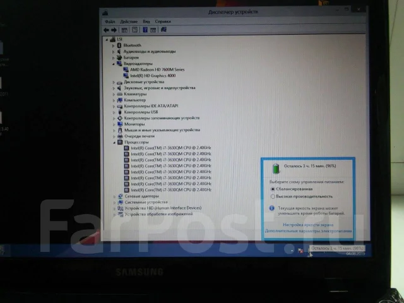Expand the Контроллеры запоминающих устройств arrow
Screen dimensions: 404x303
pyautogui.click(x=114, y=118)
